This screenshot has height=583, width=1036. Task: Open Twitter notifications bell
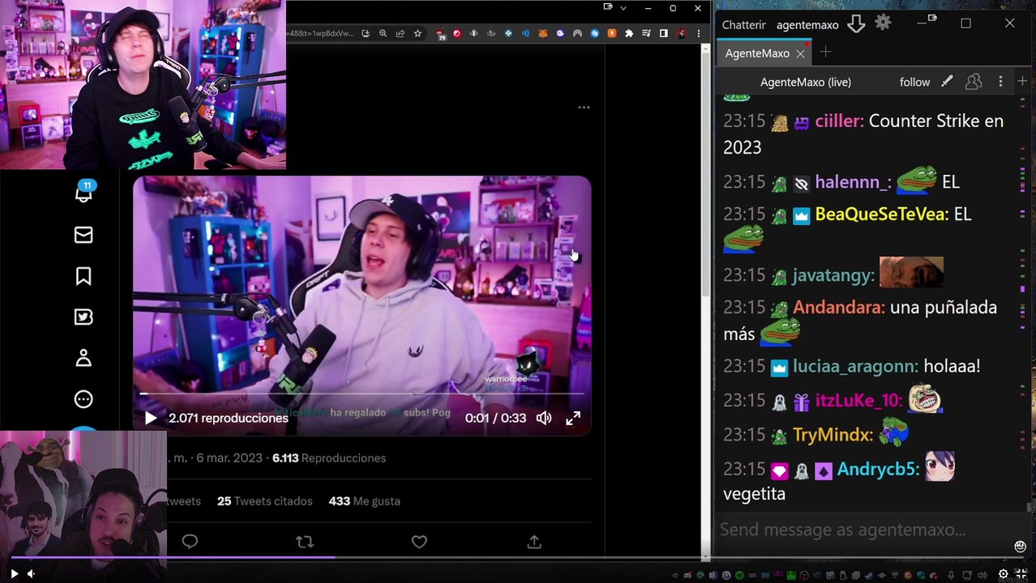coord(83,194)
